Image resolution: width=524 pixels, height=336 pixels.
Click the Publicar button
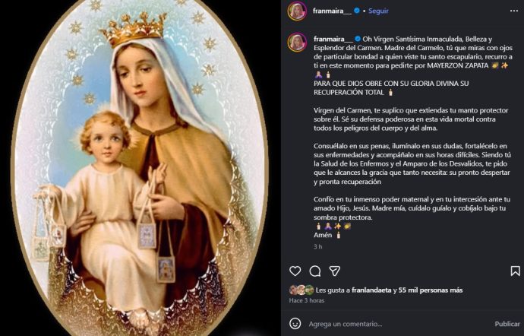[507, 324]
